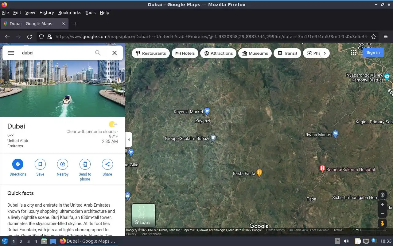This screenshot has width=393, height=246.
Task: Switch to workspace 3 in taskbar
Action: pyautogui.click(x=28, y=241)
